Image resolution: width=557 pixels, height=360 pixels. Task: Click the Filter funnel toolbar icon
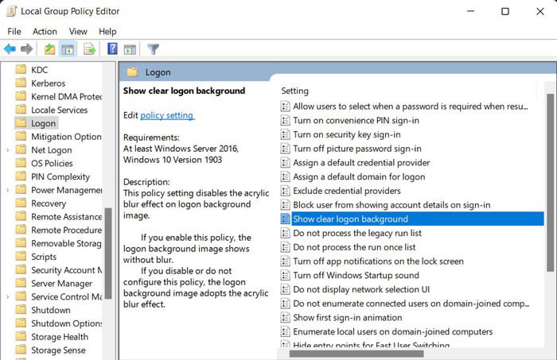point(153,49)
